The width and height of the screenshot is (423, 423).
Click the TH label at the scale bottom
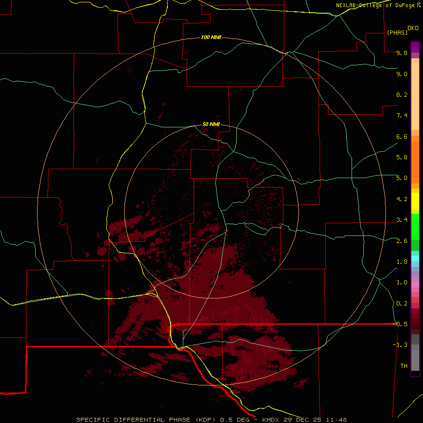click(404, 366)
